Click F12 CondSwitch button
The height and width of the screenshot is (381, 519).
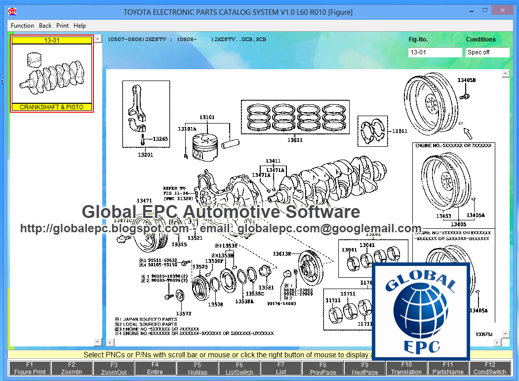coord(490,368)
